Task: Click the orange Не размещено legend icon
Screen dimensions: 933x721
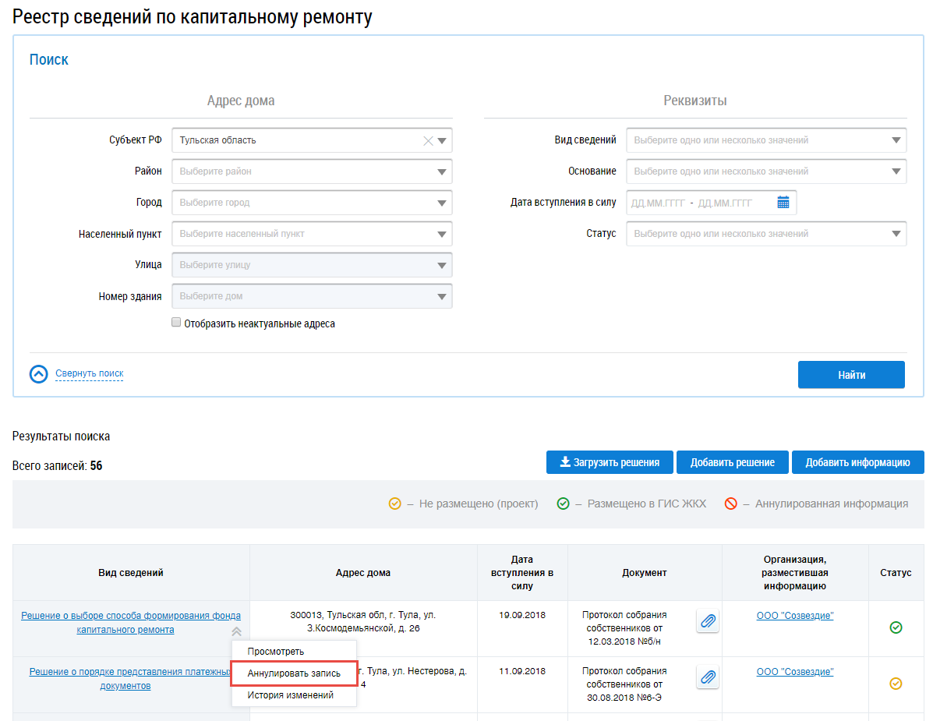Action: (x=394, y=504)
